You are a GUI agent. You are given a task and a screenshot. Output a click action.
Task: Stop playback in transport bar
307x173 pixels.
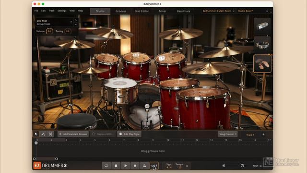point(116,166)
